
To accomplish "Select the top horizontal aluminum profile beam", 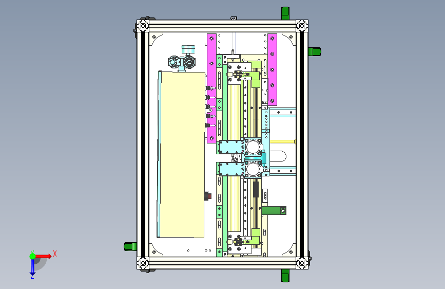I will (x=223, y=26).
